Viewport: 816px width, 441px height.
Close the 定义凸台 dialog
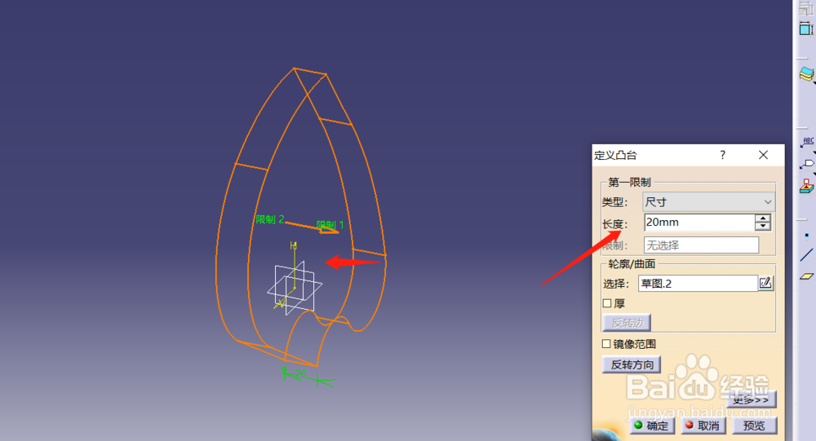(763, 155)
